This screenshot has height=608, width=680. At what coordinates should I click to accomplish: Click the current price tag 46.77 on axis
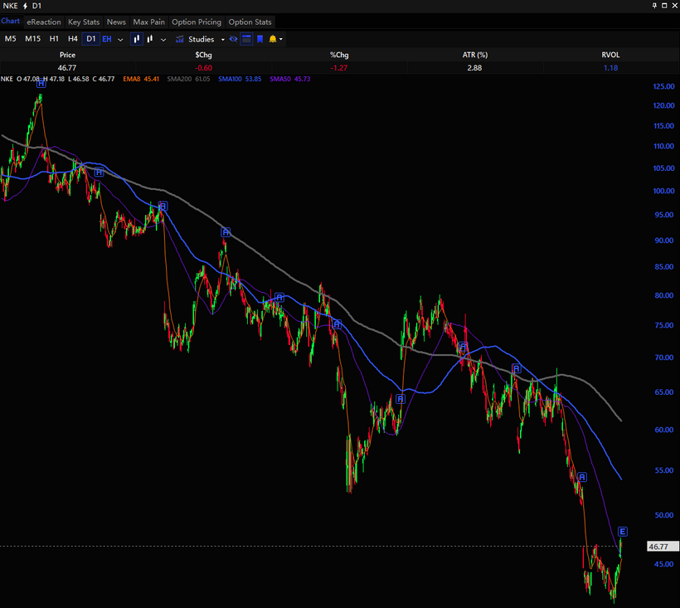click(663, 547)
